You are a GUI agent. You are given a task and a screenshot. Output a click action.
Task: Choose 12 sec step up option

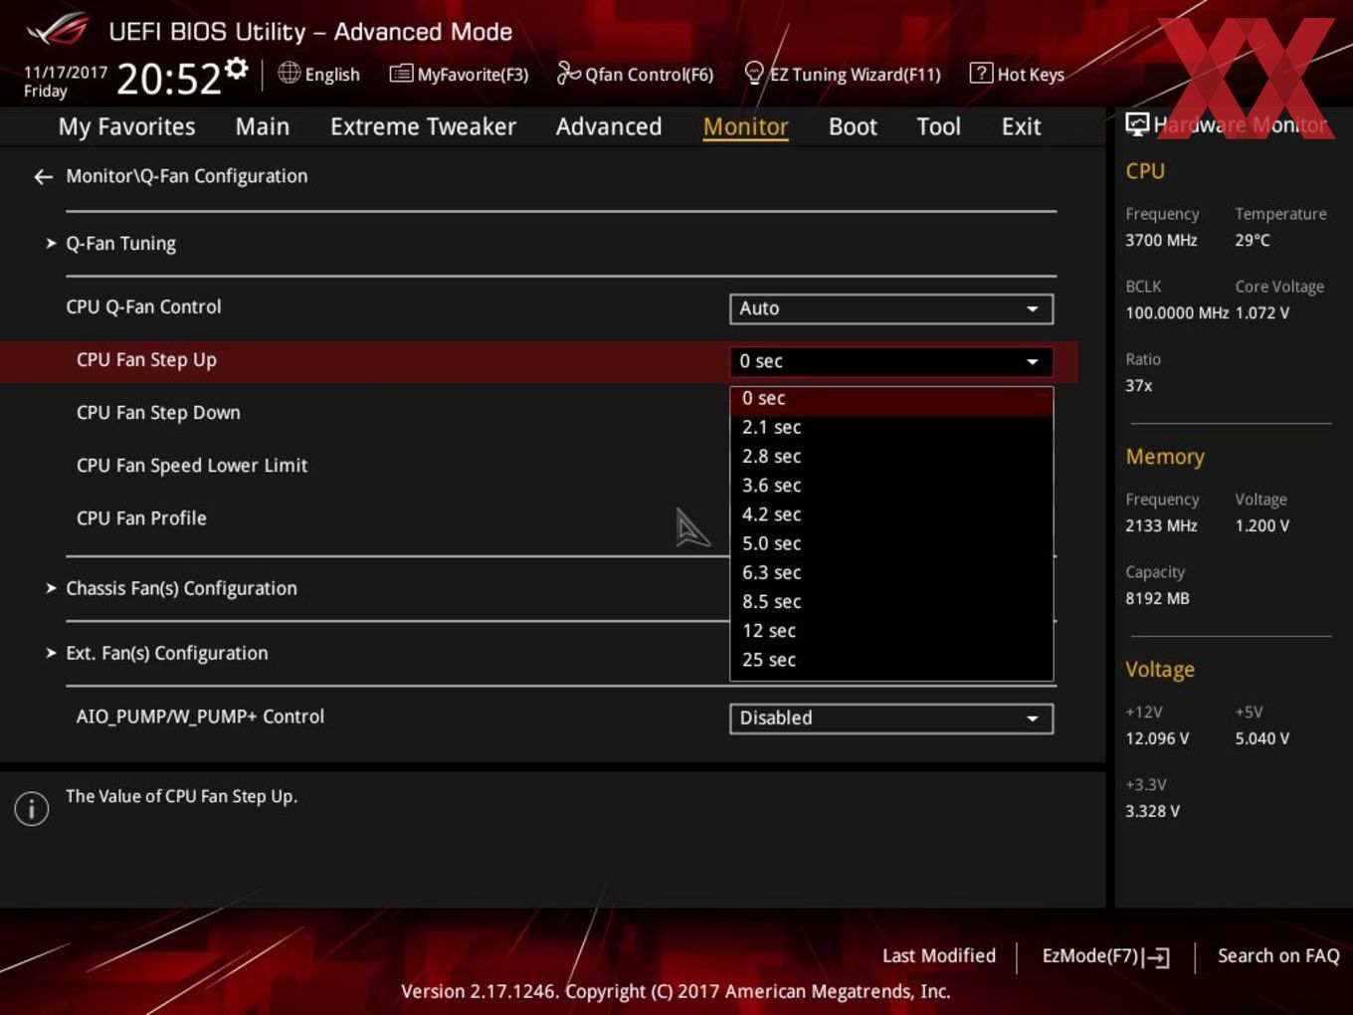(891, 631)
